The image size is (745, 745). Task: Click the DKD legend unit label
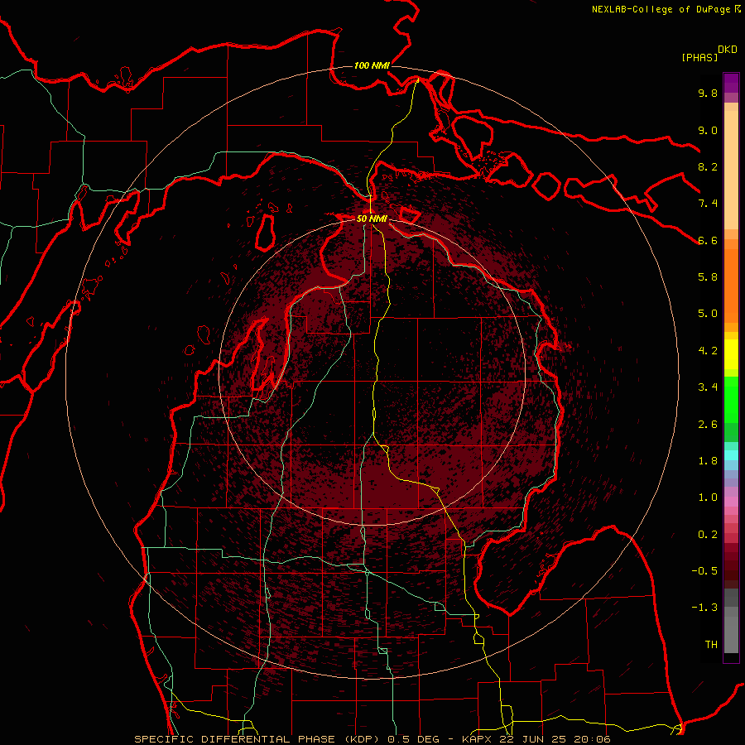728,50
